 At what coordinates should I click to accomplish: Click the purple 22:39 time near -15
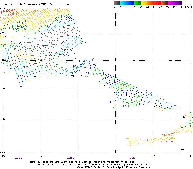[x=19, y=158]
